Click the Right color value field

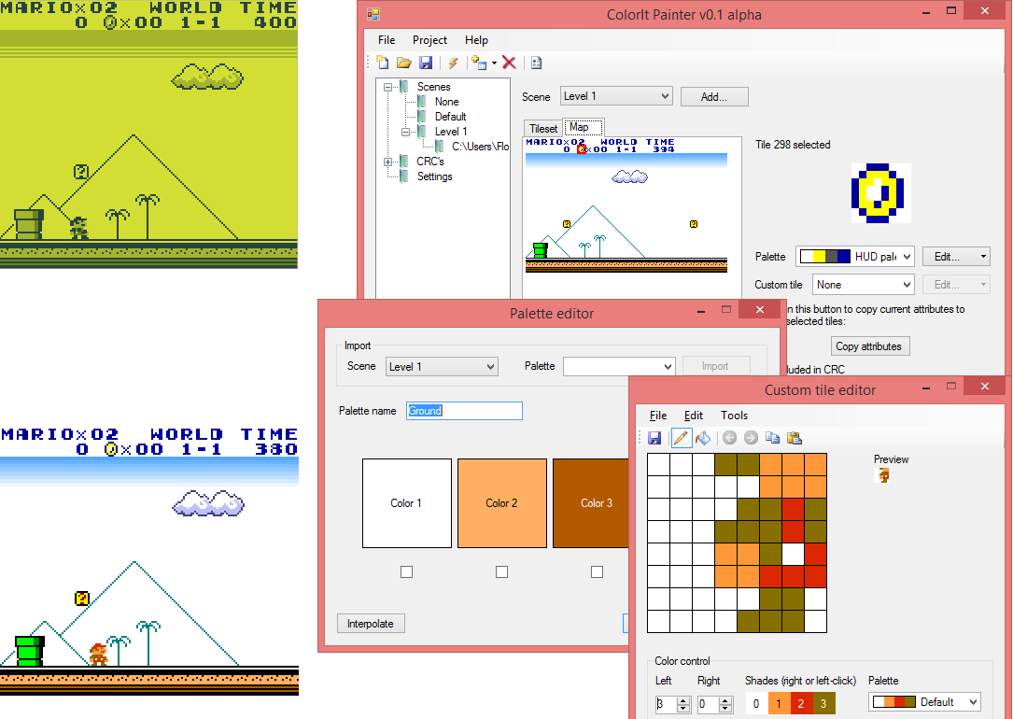pyautogui.click(x=708, y=704)
